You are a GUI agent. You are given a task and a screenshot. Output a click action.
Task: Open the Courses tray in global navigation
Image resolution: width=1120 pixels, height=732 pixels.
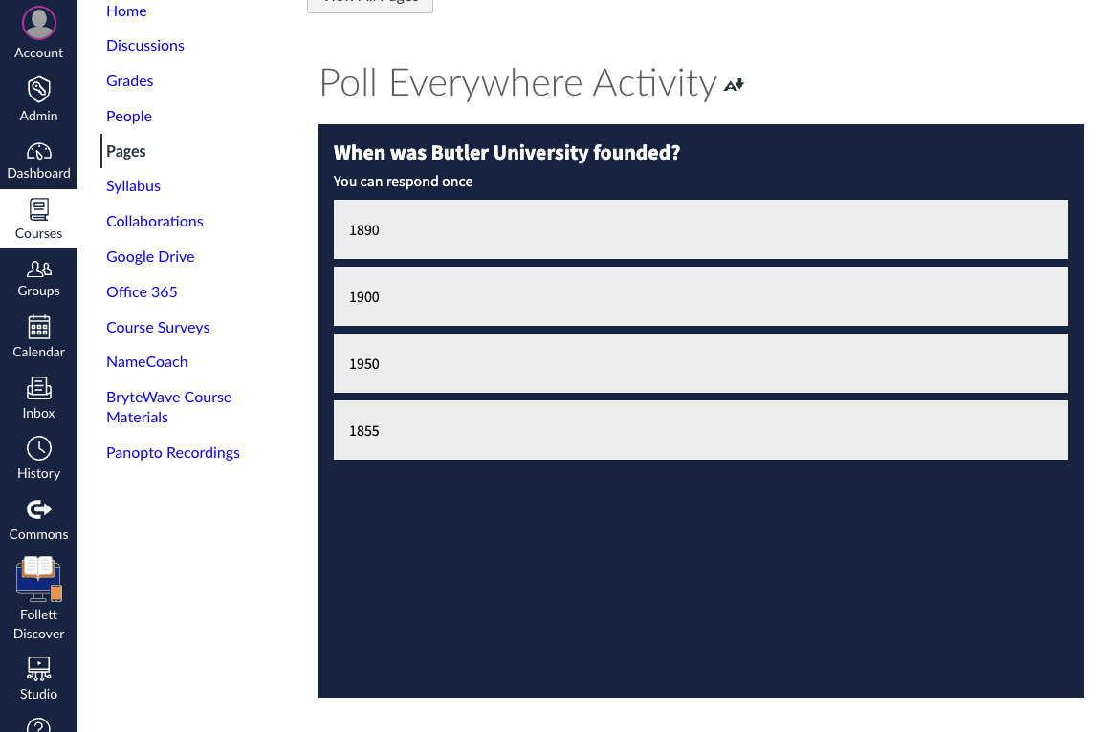coord(38,219)
